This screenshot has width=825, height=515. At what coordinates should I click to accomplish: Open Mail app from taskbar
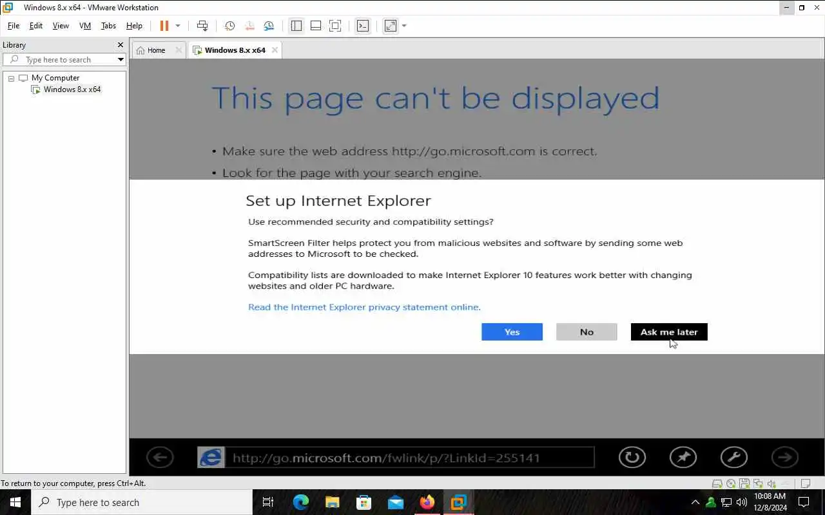(395, 502)
